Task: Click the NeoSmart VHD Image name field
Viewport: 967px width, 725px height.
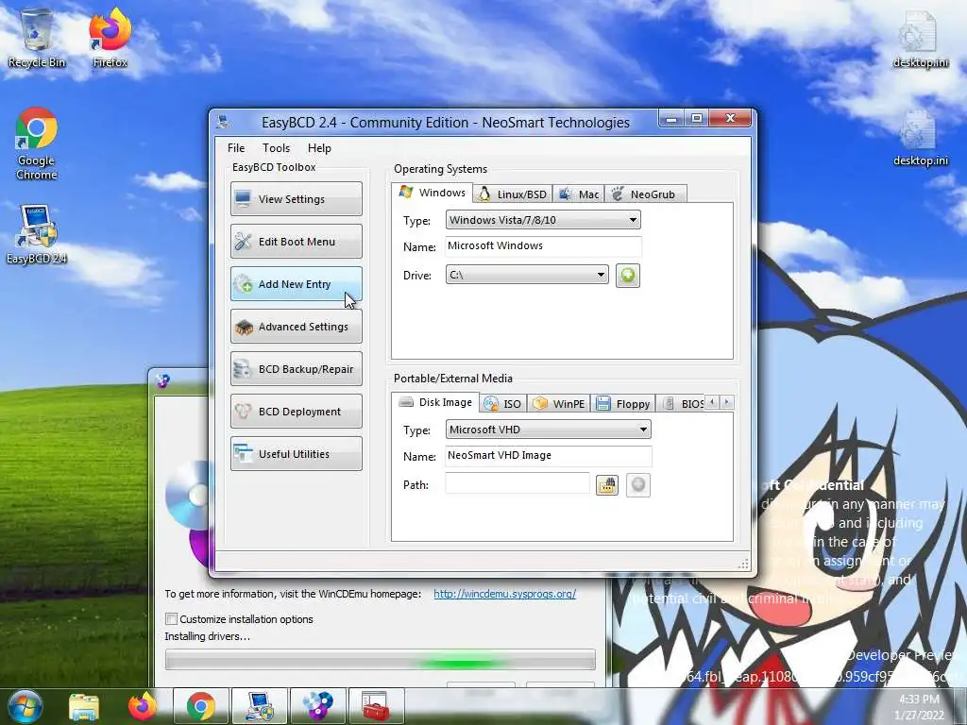Action: point(548,456)
